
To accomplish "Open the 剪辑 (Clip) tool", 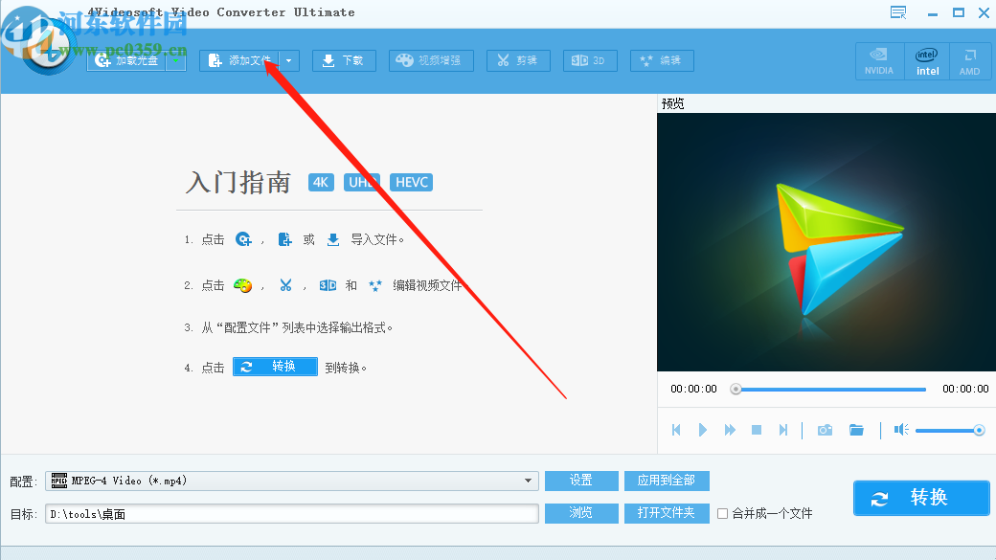I will click(518, 59).
